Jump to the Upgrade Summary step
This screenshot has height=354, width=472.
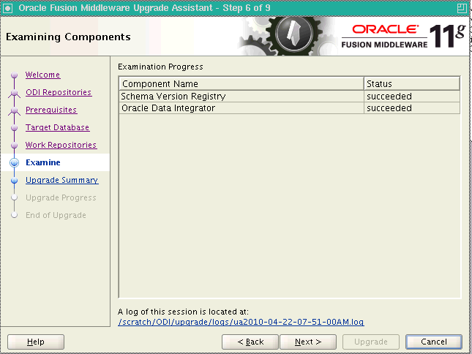[61, 180]
